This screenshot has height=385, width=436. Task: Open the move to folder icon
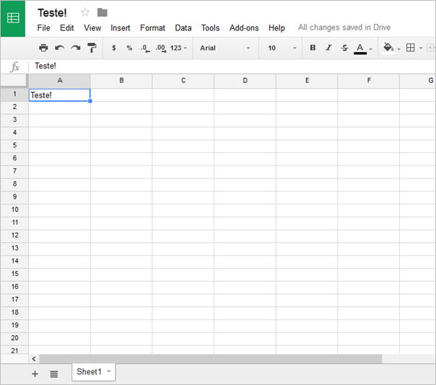tap(103, 12)
